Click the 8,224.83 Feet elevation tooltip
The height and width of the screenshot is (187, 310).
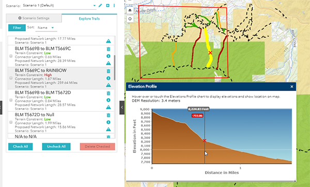198,109
